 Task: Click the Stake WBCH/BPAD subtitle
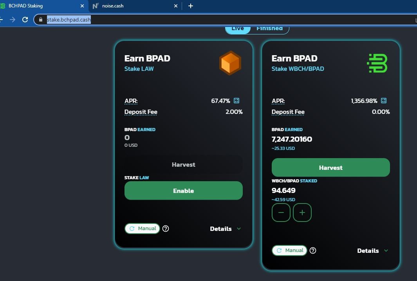[x=298, y=68]
